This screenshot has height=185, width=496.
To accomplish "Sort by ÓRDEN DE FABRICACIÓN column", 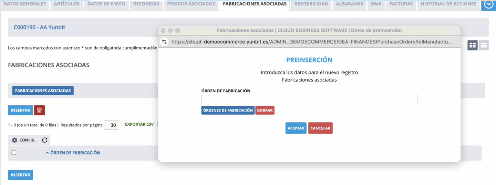I will coord(75,153).
